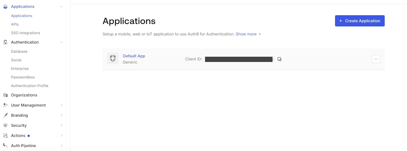Open the Organizations menu item
Screen dimensions: 407x151
(24, 95)
